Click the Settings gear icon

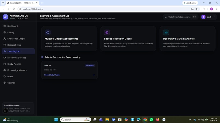(x=5, y=83)
